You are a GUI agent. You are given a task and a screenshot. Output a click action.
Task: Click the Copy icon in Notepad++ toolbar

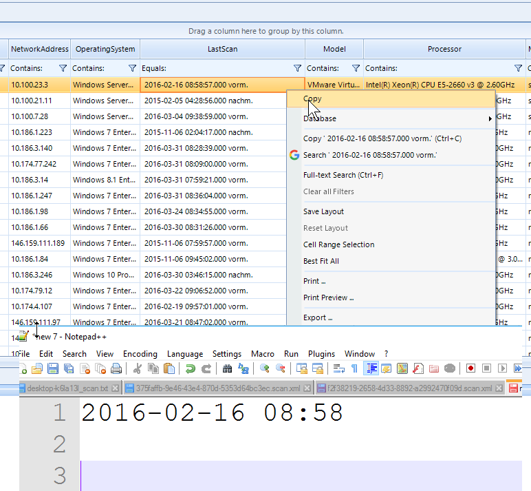(153, 368)
